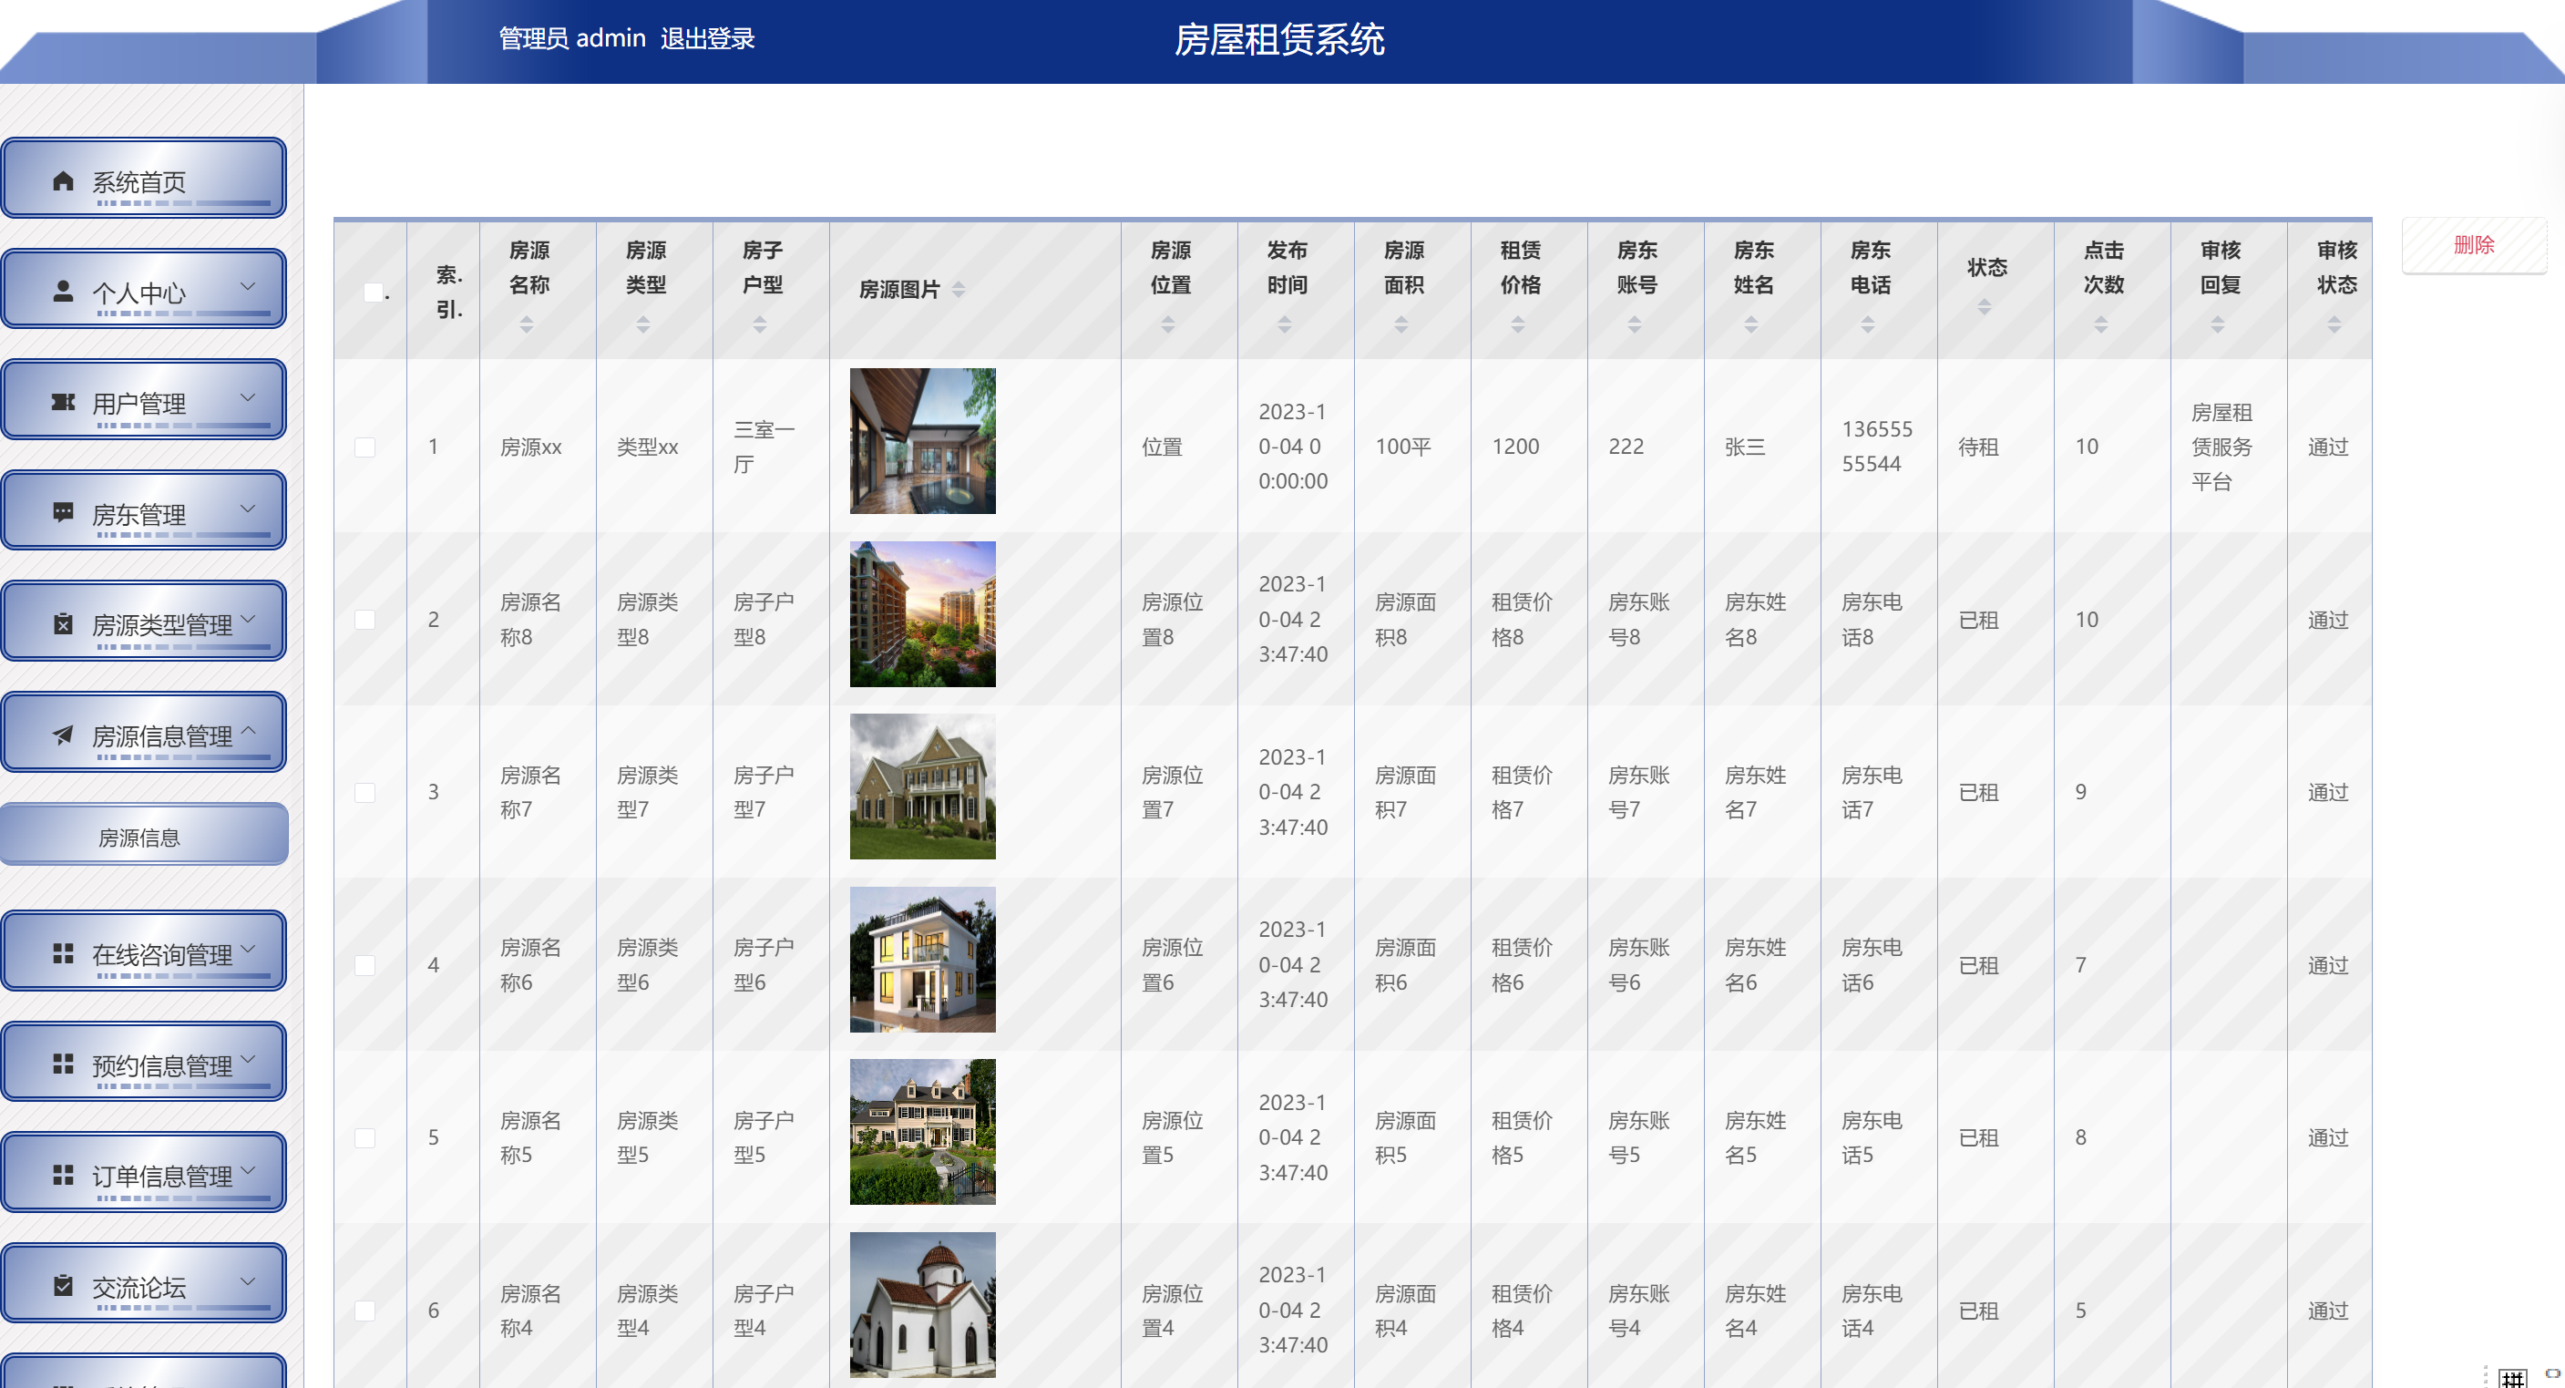The height and width of the screenshot is (1388, 2565).
Task: Click the grid icon beside 订单信息管理
Action: coord(63,1176)
